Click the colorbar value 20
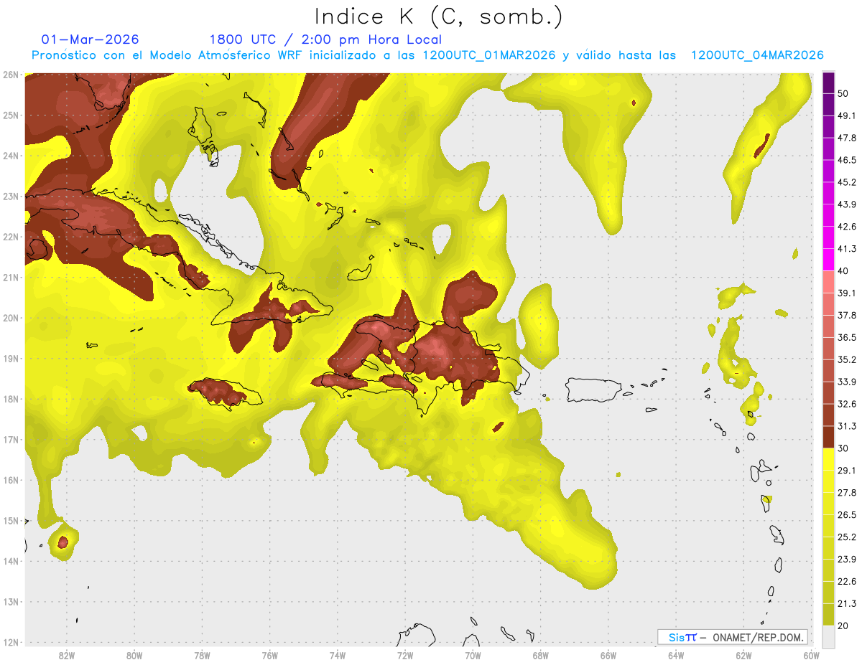Viewport: 862px width, 665px height. (x=843, y=626)
